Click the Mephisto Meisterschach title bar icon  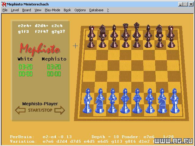pos(4,4)
